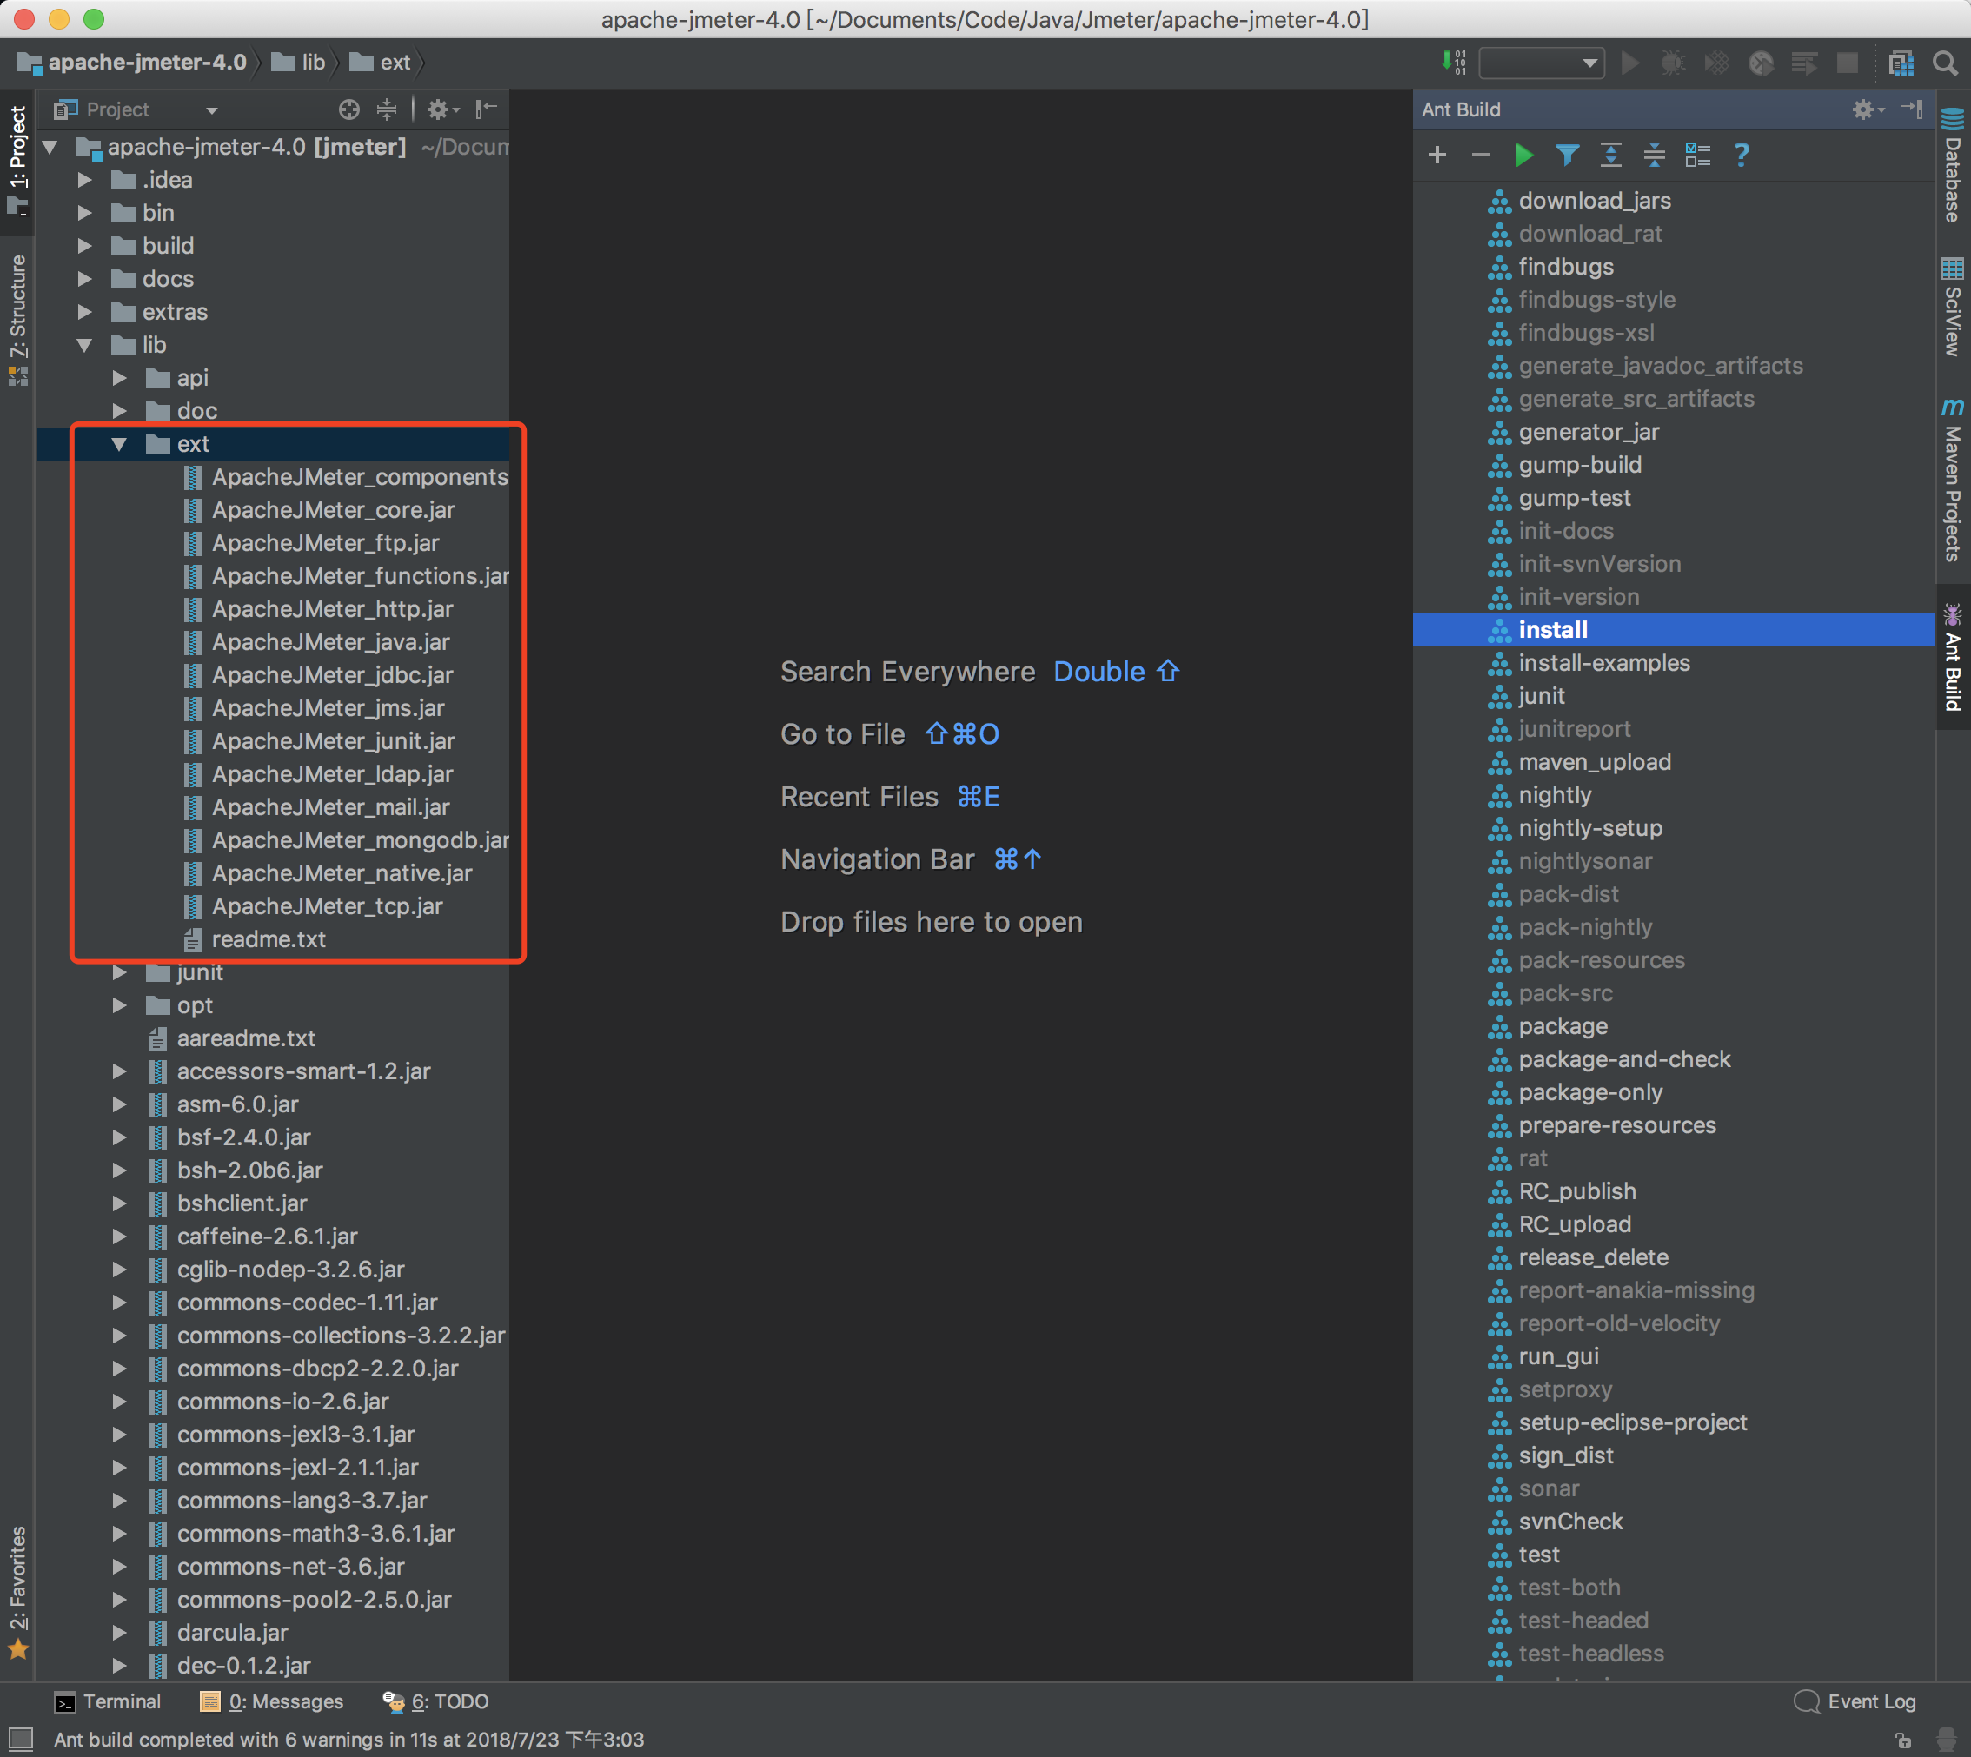The width and height of the screenshot is (1971, 1757).
Task: Toggle tool window buttons icon bottom-left
Action: click(x=19, y=1739)
